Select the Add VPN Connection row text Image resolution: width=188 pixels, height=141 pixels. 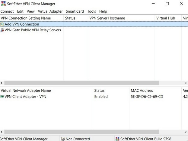[22, 24]
